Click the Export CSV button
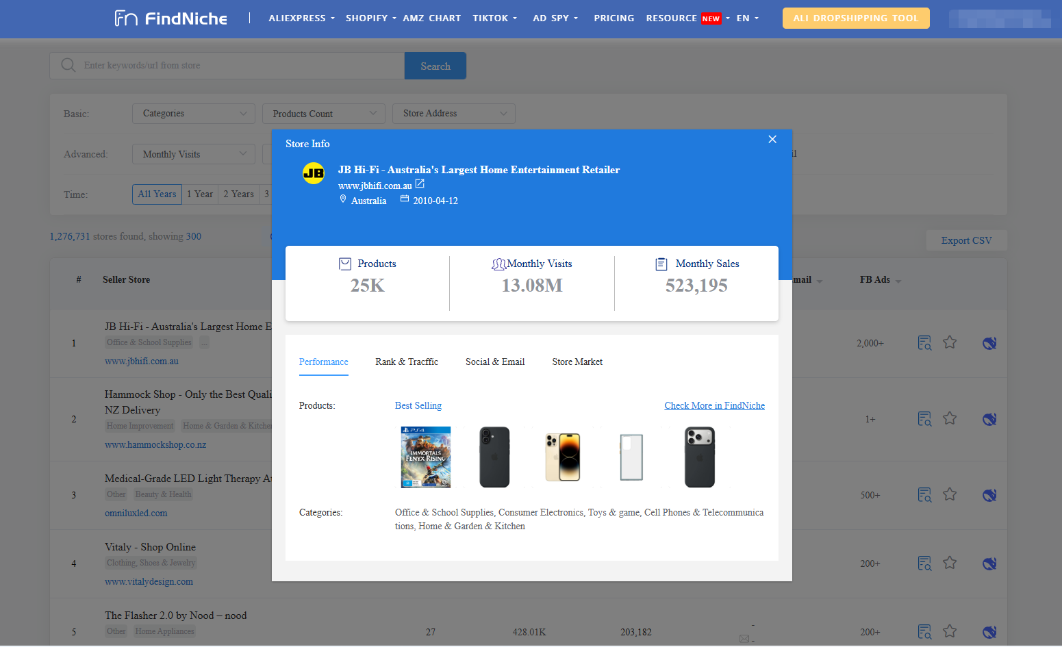Viewport: 1062px width, 647px height. (x=965, y=240)
